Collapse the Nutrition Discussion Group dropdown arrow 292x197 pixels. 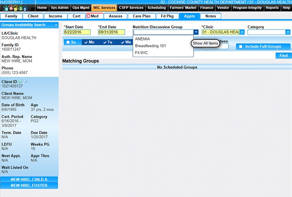tap(196, 32)
